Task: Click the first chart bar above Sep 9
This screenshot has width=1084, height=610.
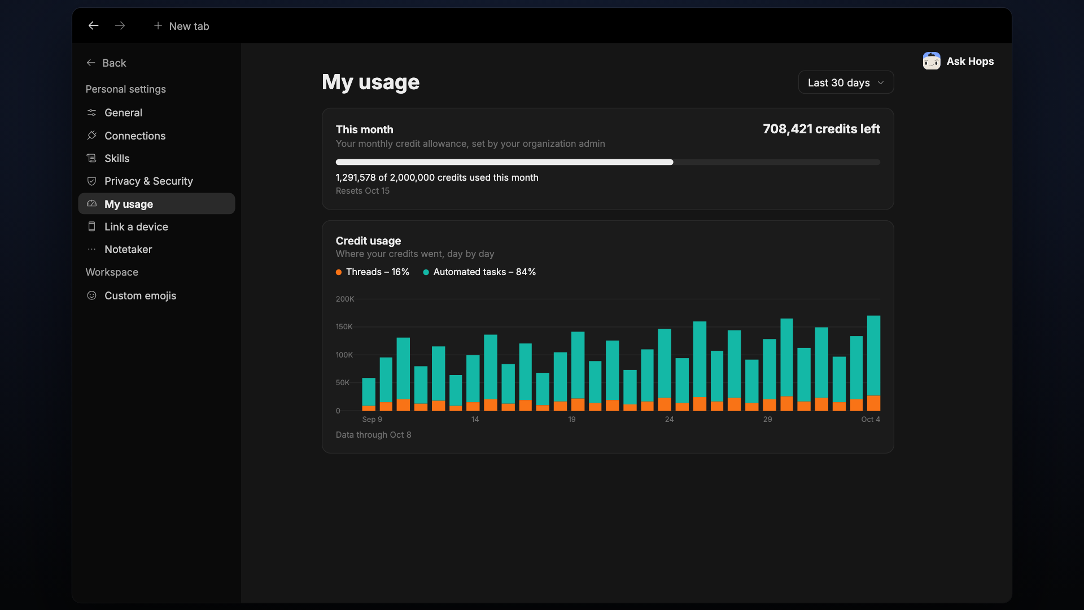Action: coord(369,394)
